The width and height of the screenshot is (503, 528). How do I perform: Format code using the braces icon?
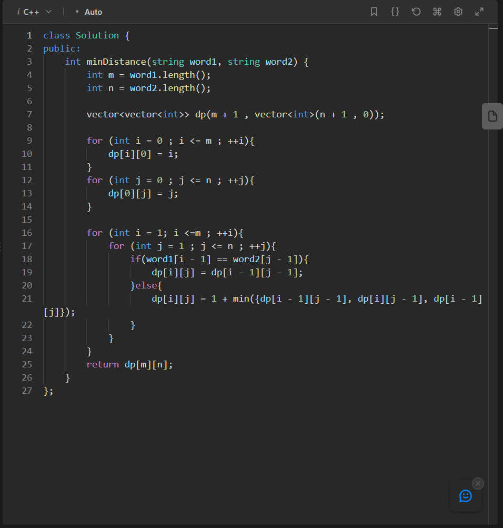pos(395,12)
